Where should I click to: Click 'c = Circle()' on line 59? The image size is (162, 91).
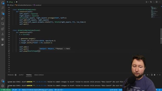coord(24,34)
